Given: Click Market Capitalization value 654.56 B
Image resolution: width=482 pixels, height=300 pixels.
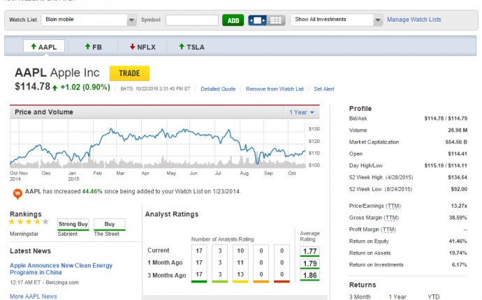Looking at the screenshot, I should (456, 142).
